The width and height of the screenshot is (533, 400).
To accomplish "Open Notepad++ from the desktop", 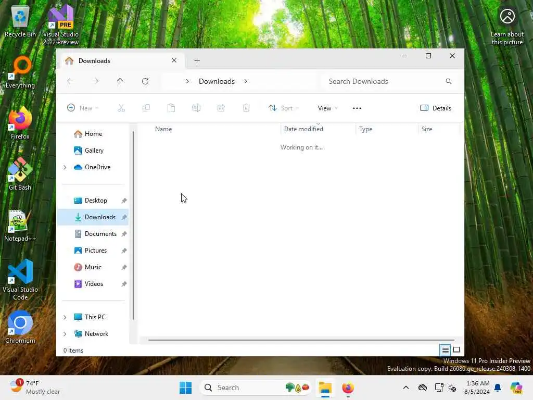I will tap(20, 226).
